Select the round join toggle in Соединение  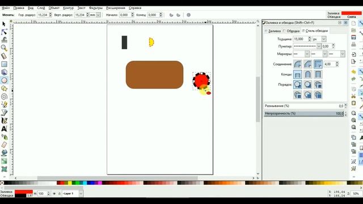click(297, 64)
